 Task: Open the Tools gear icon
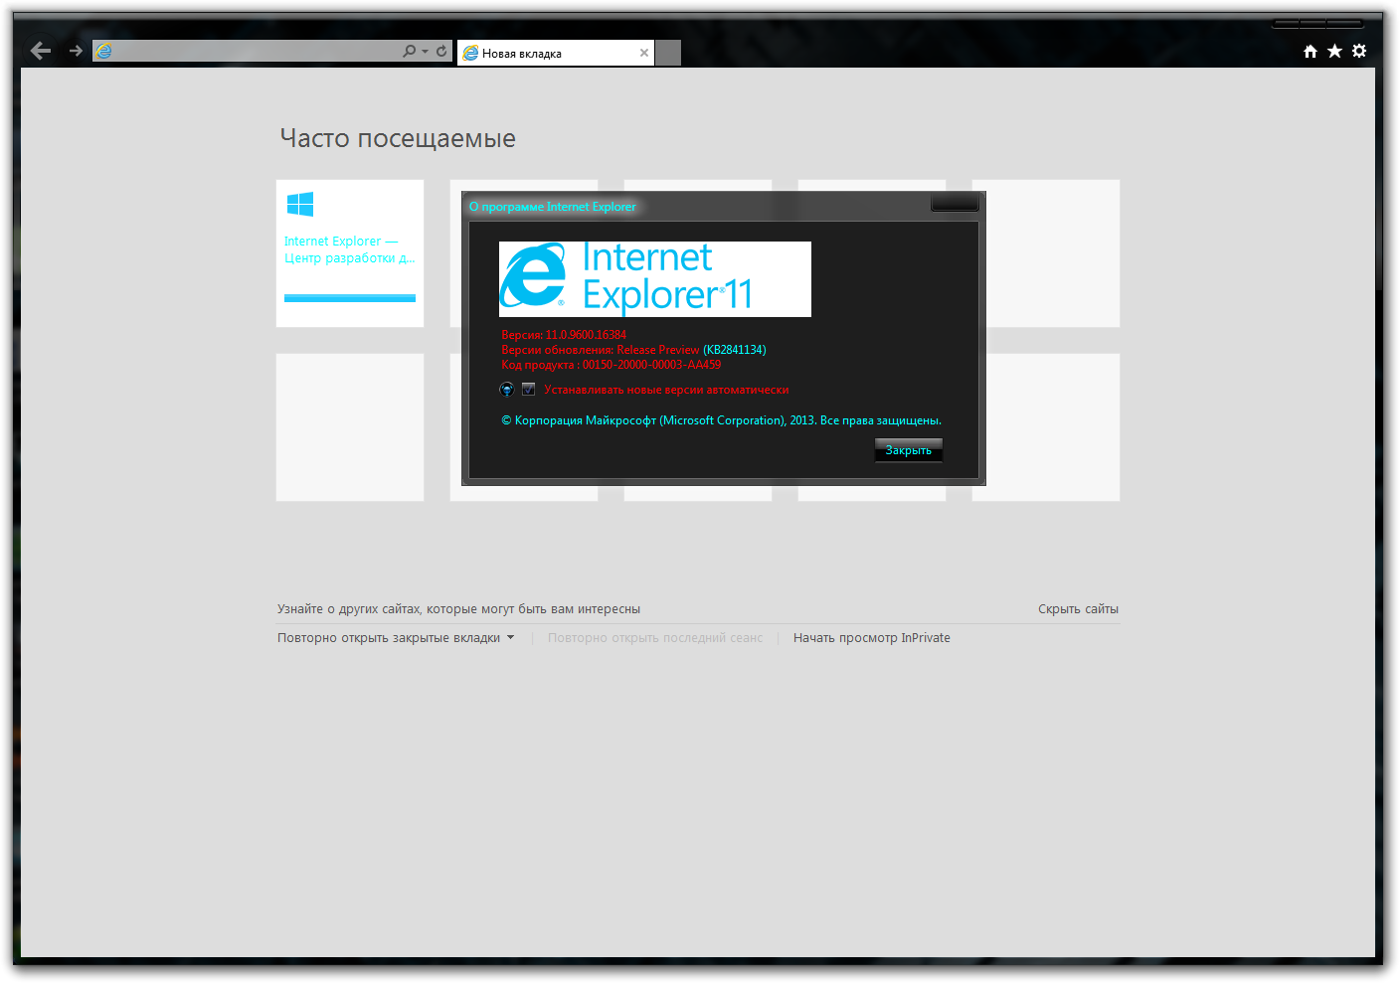(1359, 51)
